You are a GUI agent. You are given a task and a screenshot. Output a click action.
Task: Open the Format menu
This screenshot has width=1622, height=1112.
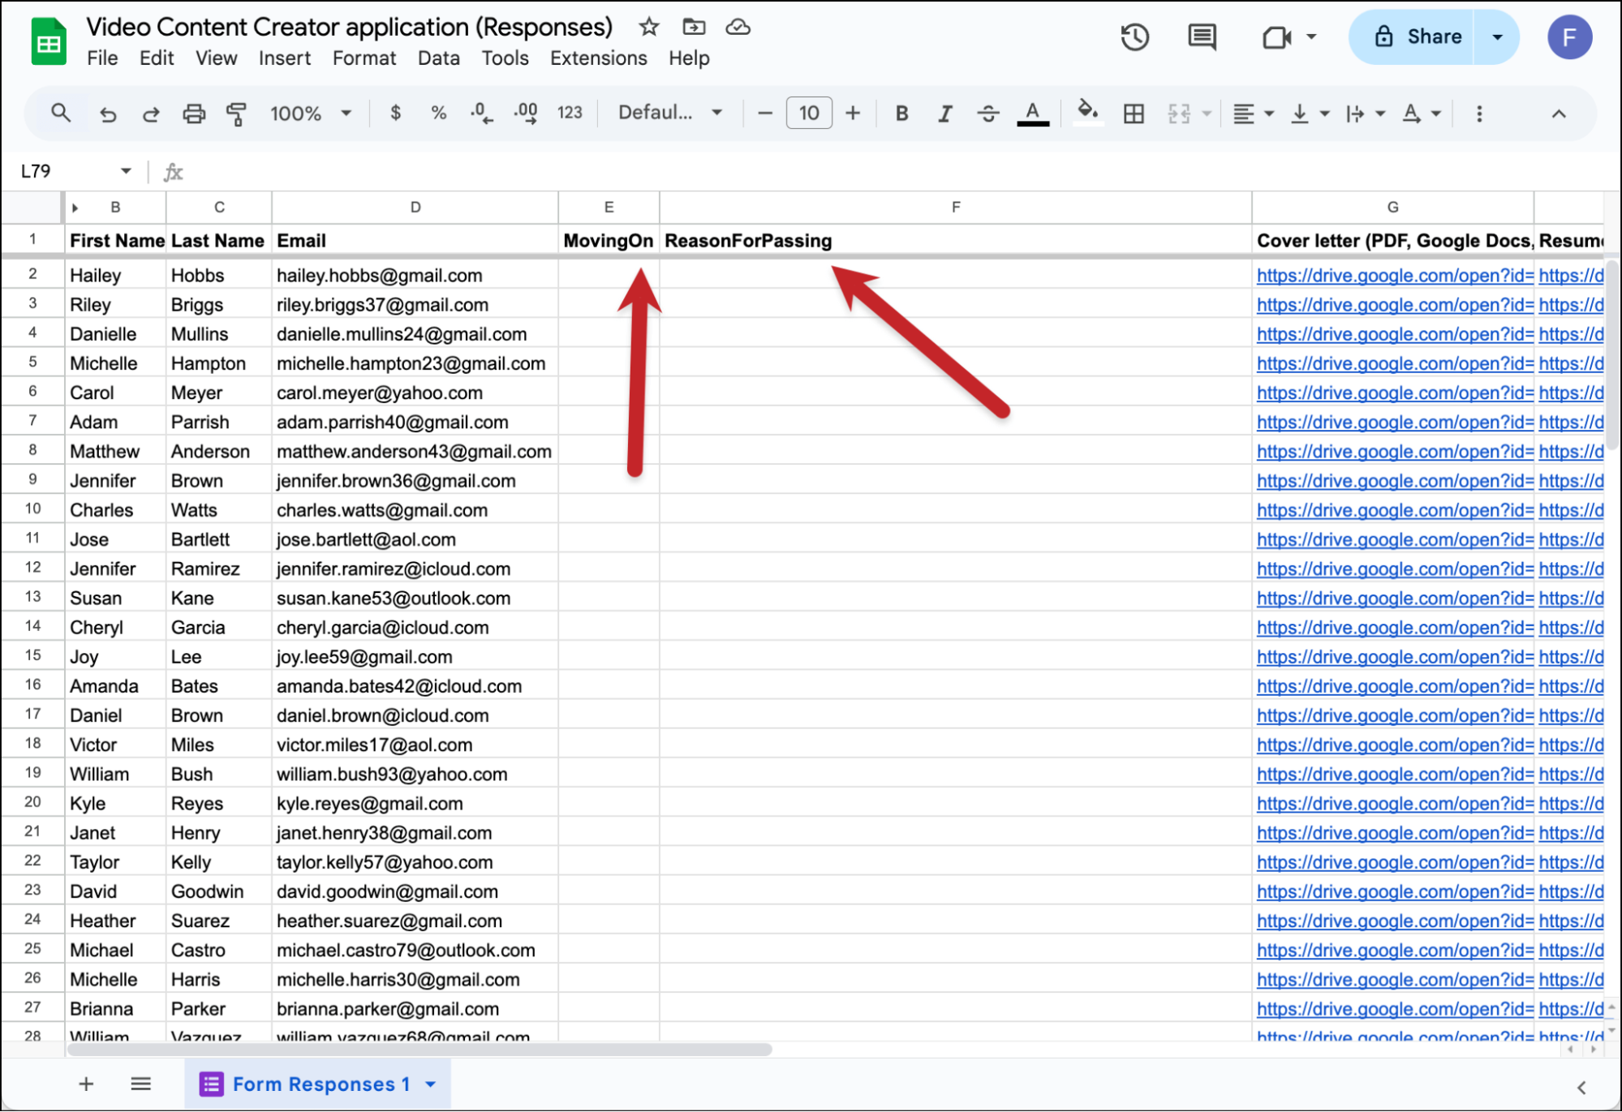coord(364,58)
